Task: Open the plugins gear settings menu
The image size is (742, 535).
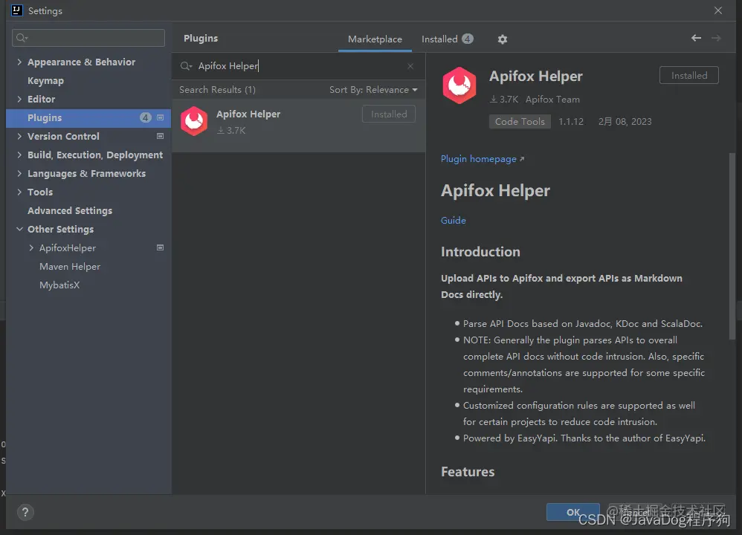Action: click(502, 39)
